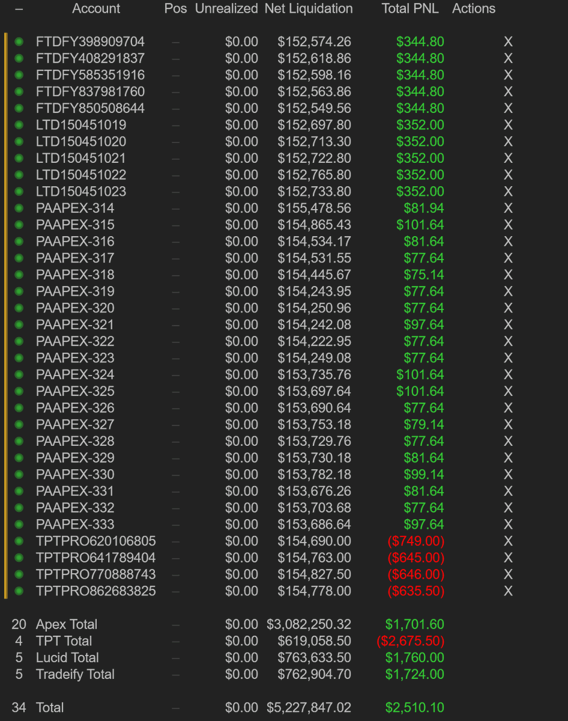Screen dimensions: 568x721
Task: Click the loss value ($635.50)
Action: pyautogui.click(x=416, y=591)
